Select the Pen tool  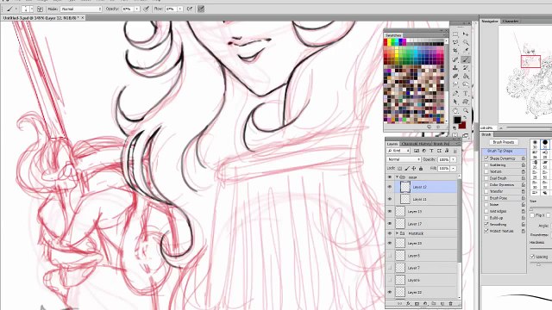click(x=455, y=94)
